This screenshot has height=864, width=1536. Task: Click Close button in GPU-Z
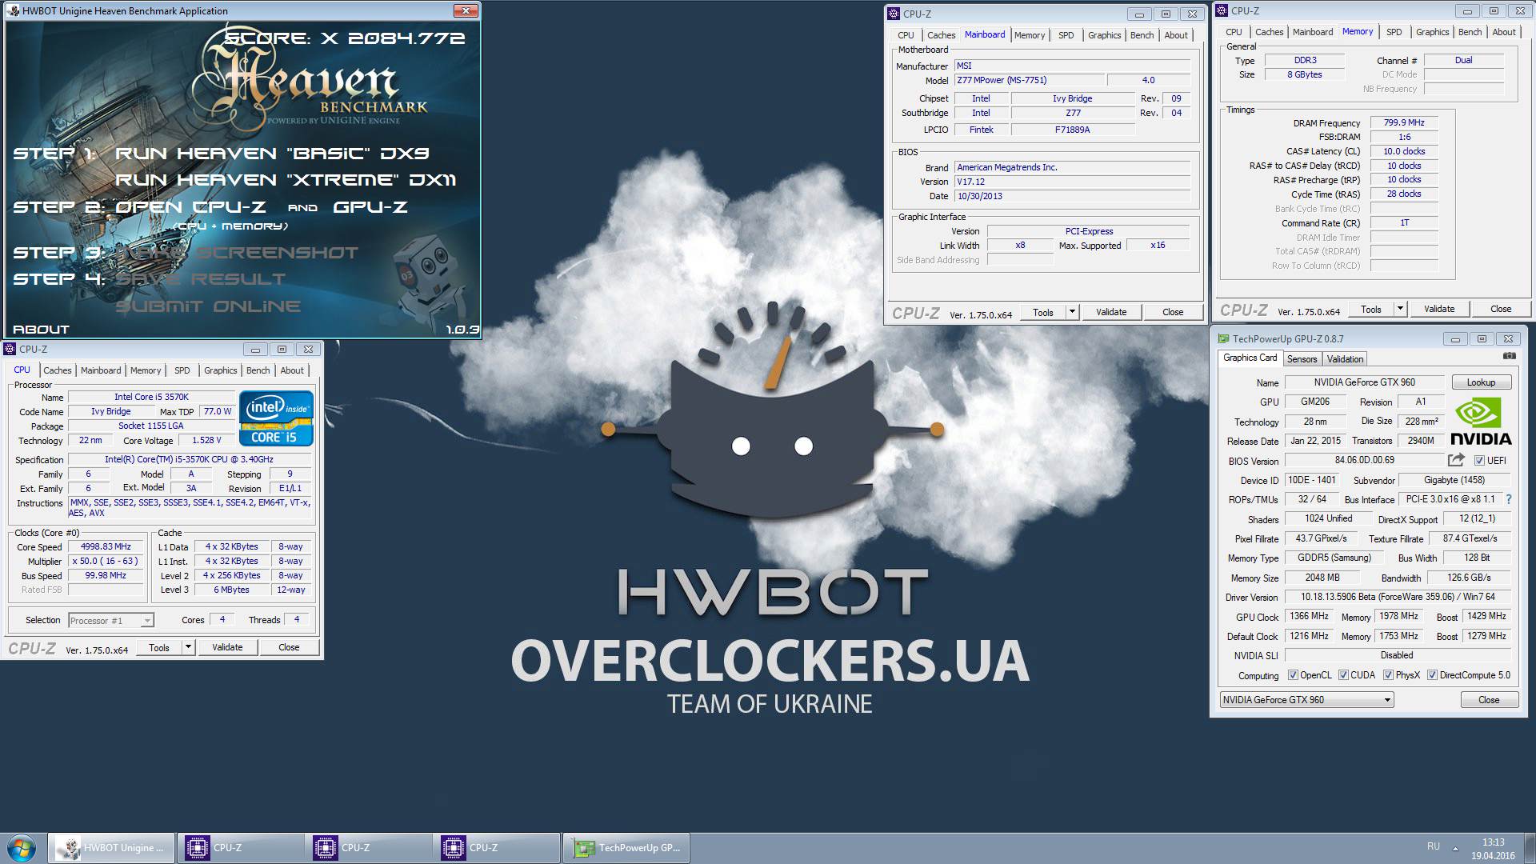pos(1489,699)
